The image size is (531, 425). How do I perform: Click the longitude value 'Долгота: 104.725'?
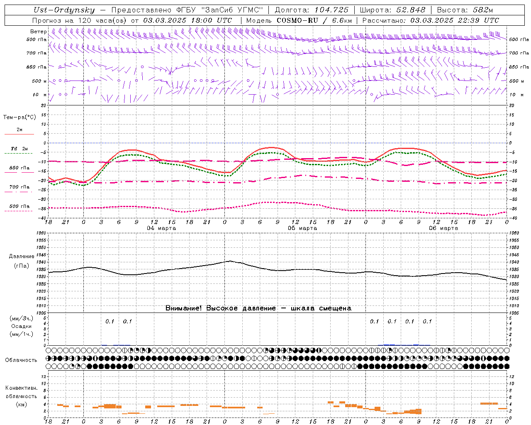point(312,10)
